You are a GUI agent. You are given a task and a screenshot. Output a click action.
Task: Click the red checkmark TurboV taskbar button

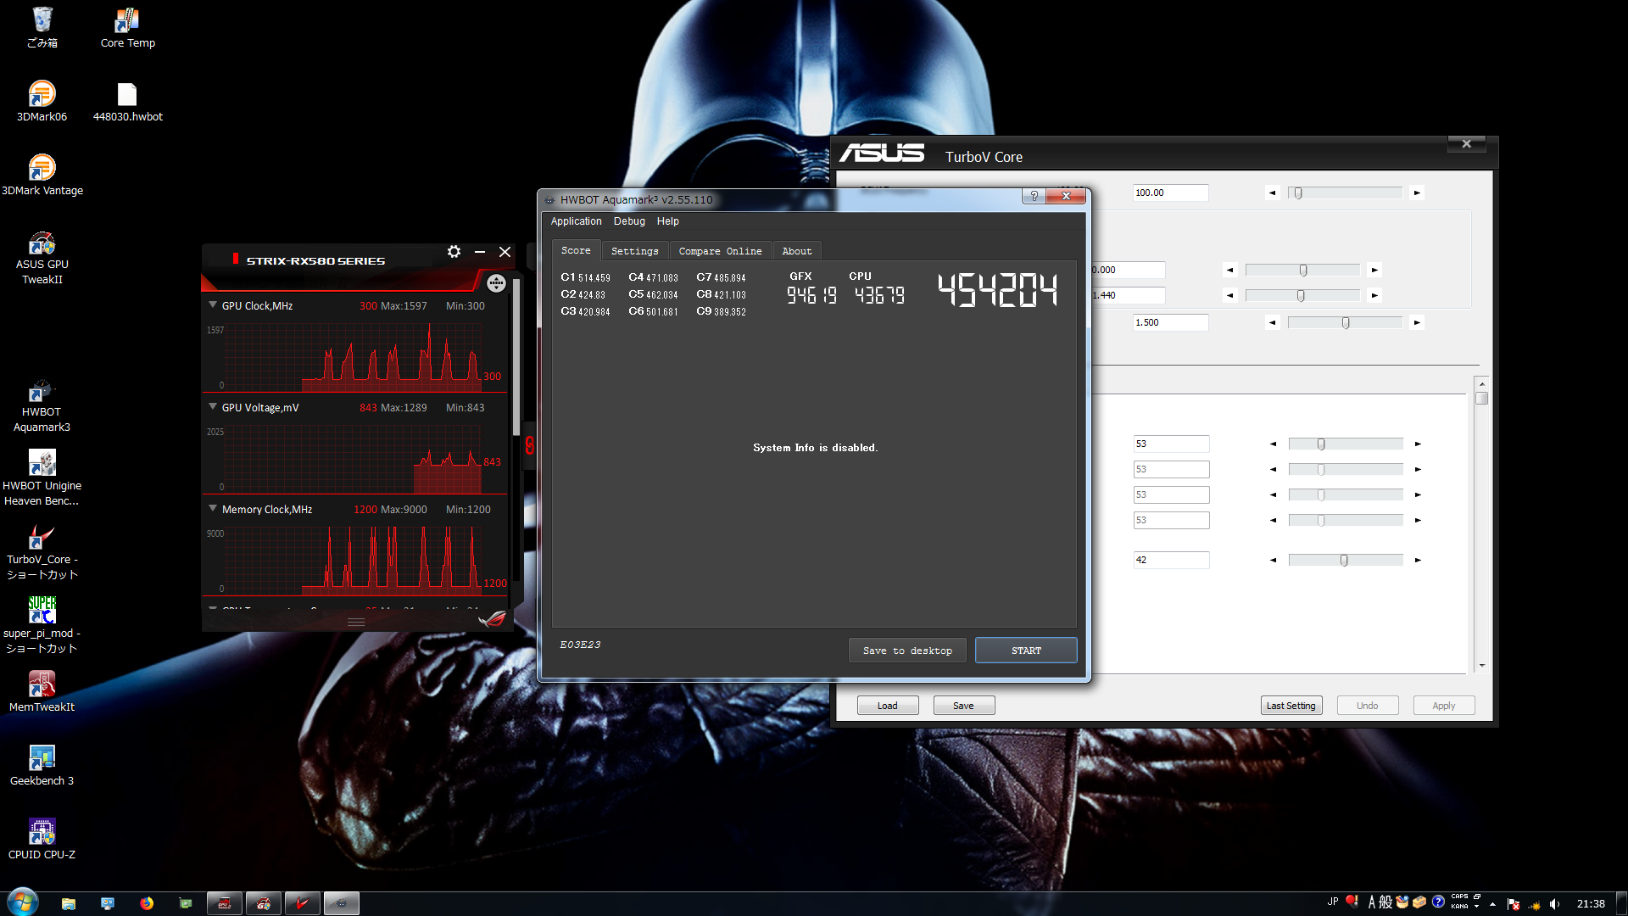pyautogui.click(x=303, y=903)
